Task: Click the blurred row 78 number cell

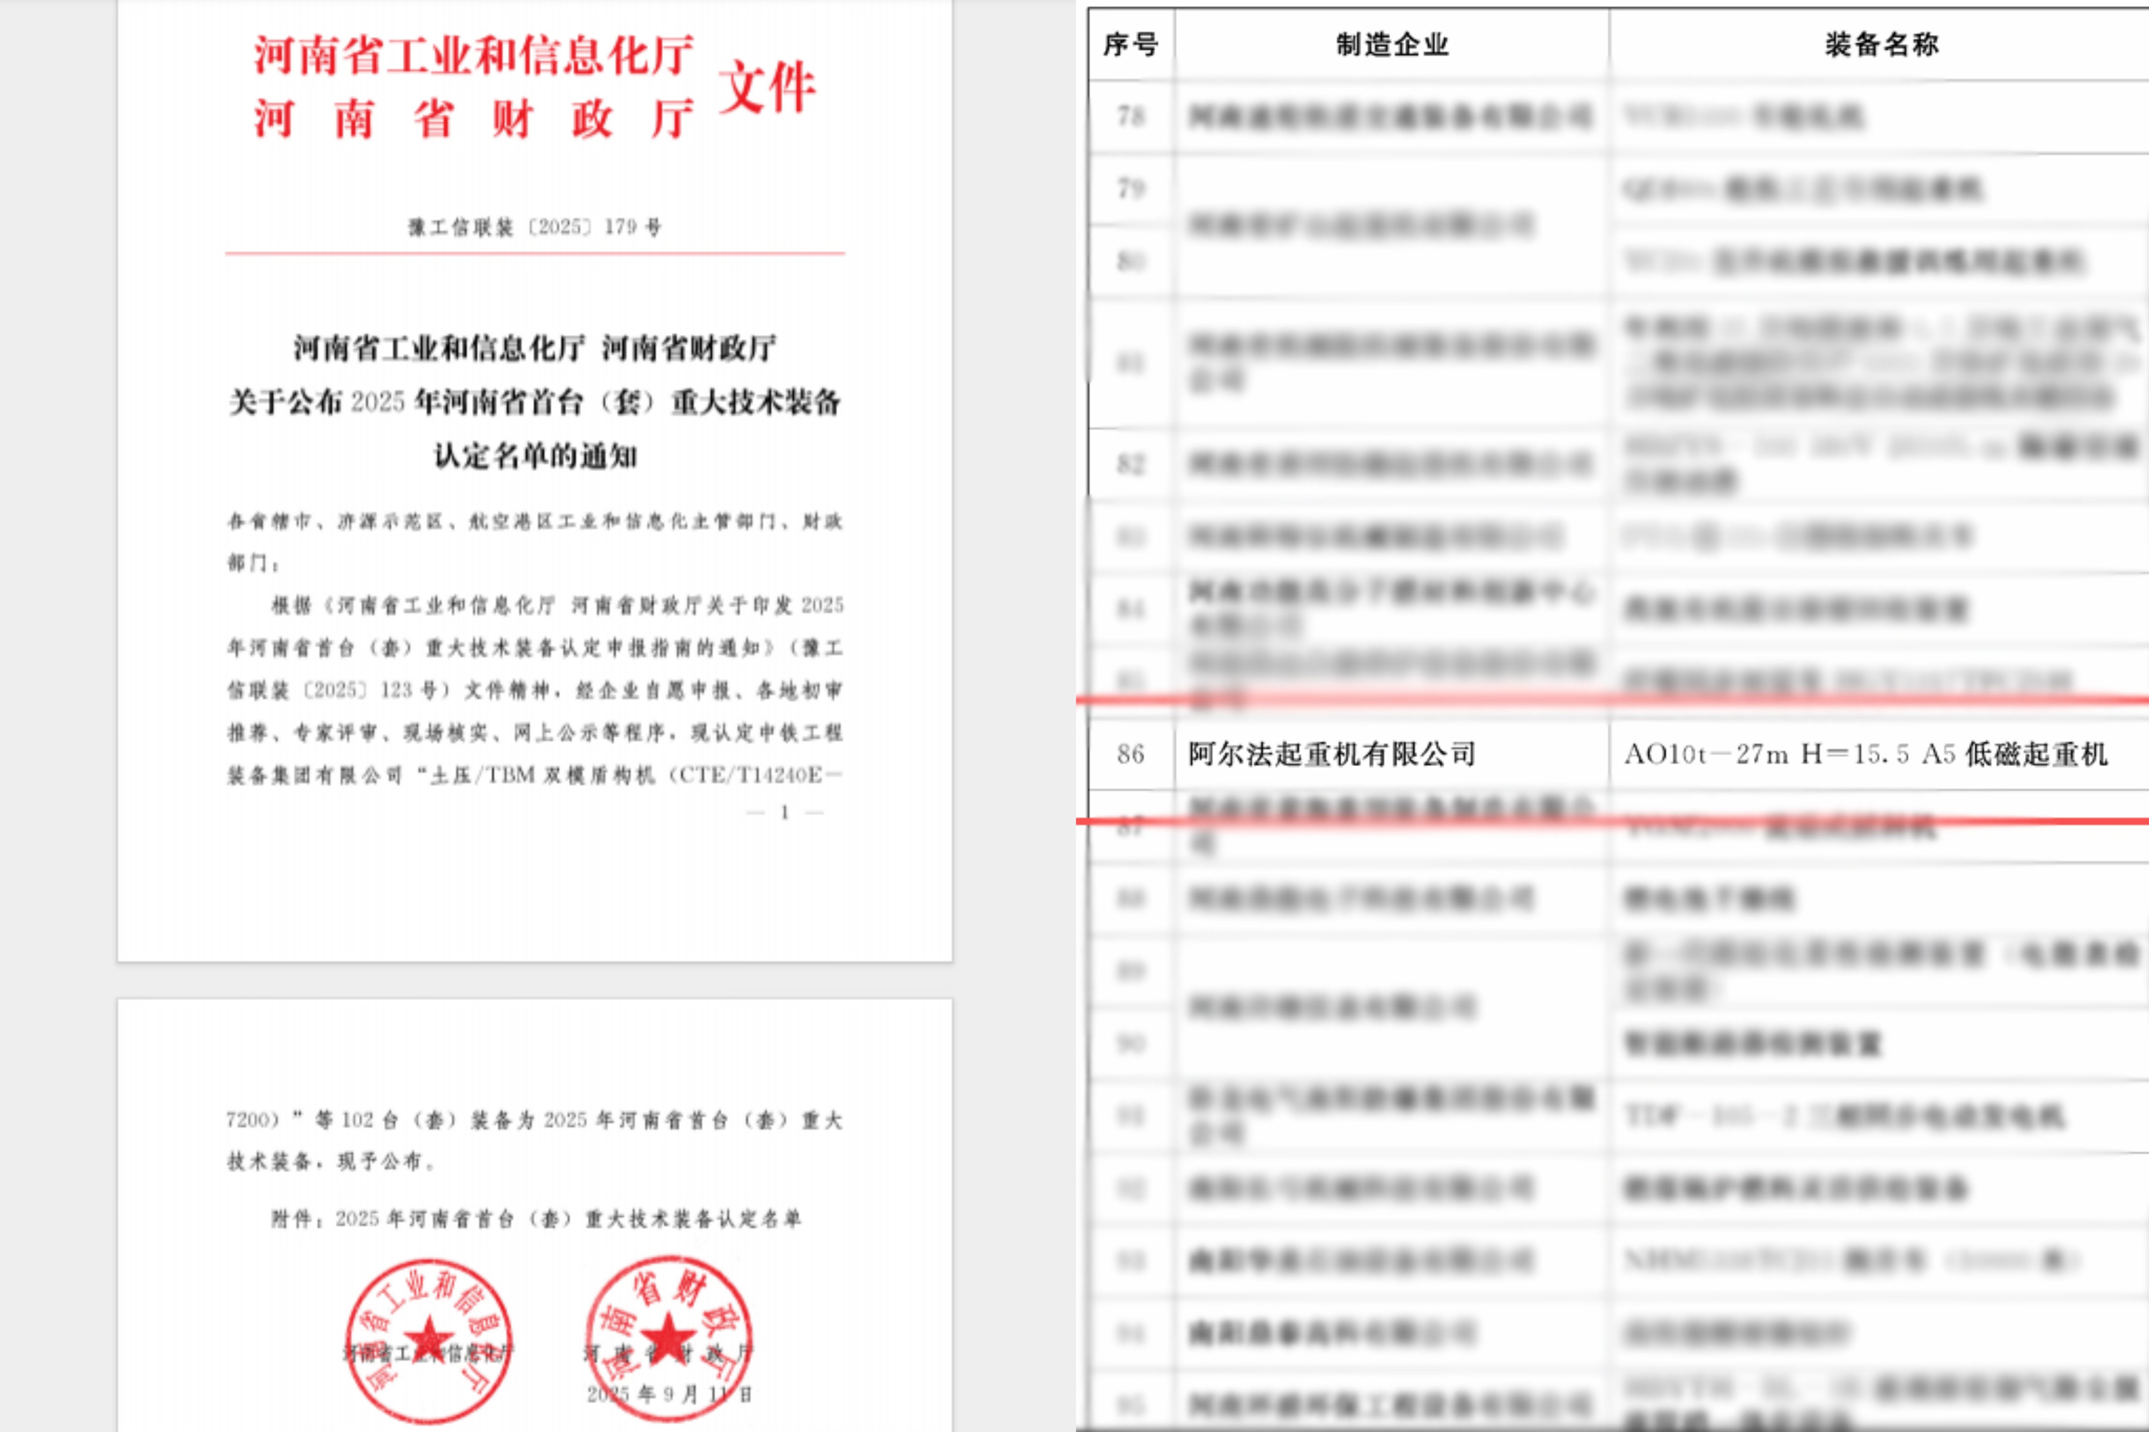Action: tap(1130, 116)
